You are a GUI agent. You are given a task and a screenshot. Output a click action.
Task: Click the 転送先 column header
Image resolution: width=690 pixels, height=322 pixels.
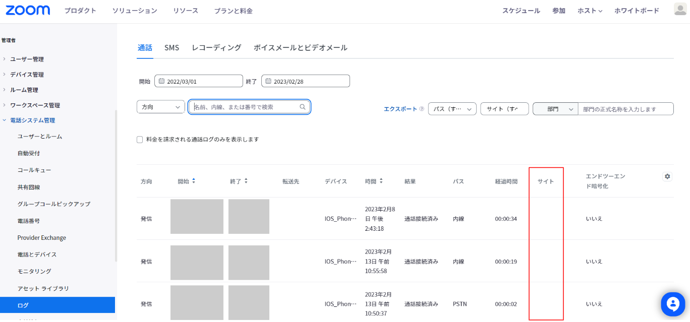291,181
